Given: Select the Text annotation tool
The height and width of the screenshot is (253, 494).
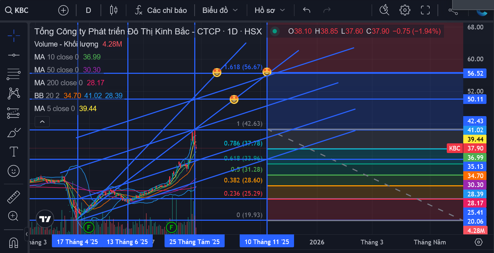Looking at the screenshot, I should (14, 152).
